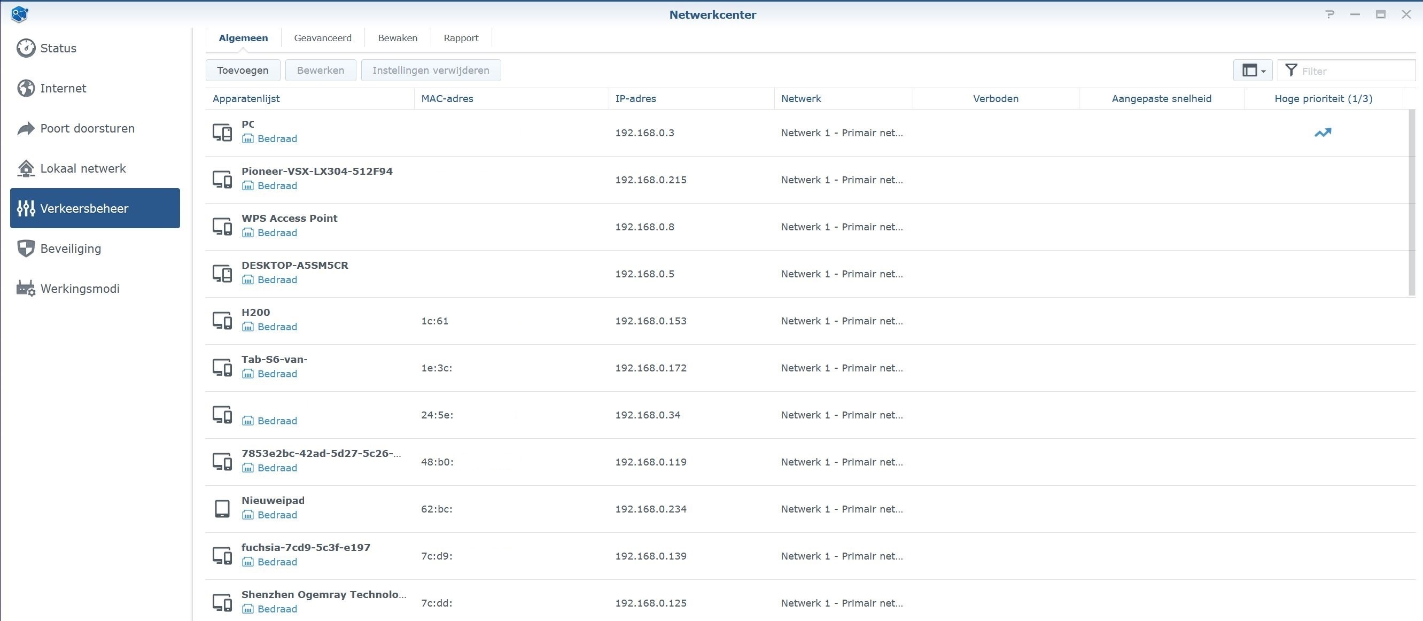Click device icon of 7853e2bc row
Screen dimensions: 1423x621
tap(222, 462)
